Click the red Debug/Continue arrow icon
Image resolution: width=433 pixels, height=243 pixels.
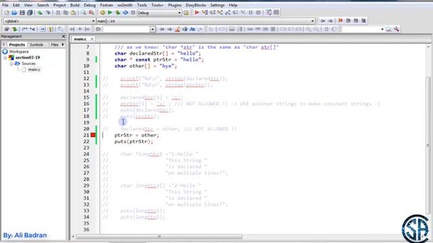tap(197, 13)
